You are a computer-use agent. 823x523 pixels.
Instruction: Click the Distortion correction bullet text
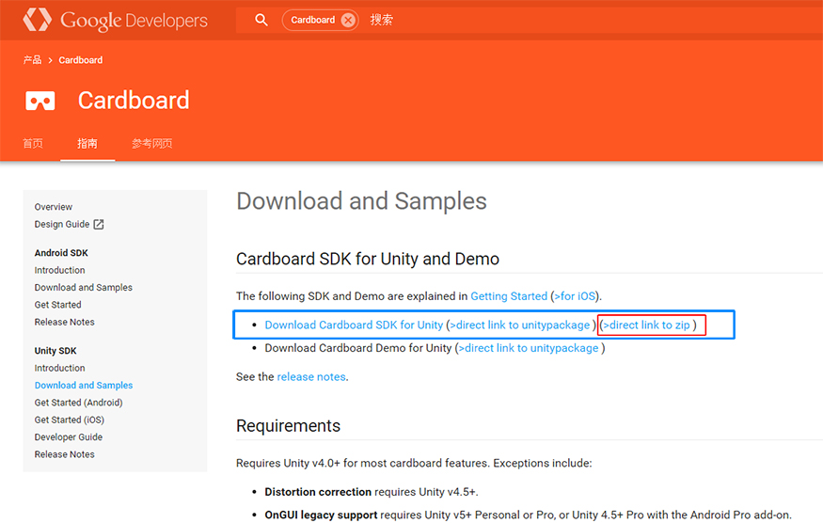click(x=372, y=492)
